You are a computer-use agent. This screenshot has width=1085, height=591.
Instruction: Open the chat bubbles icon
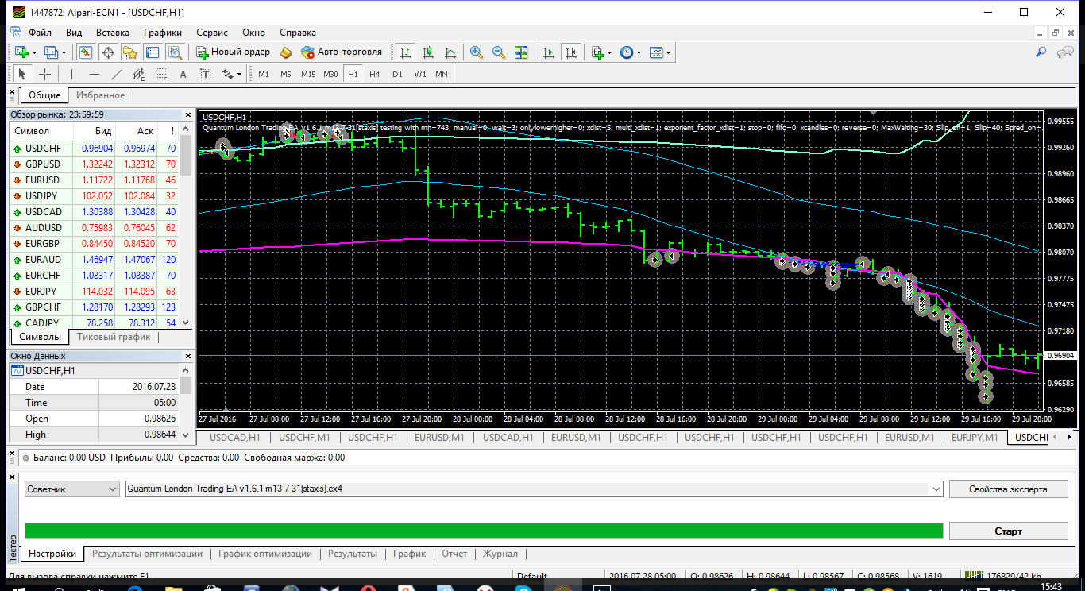1065,52
